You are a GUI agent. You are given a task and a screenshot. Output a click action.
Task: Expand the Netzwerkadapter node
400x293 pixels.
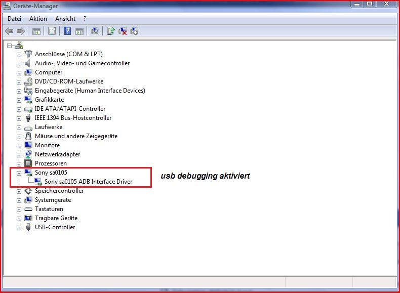pyautogui.click(x=19, y=155)
